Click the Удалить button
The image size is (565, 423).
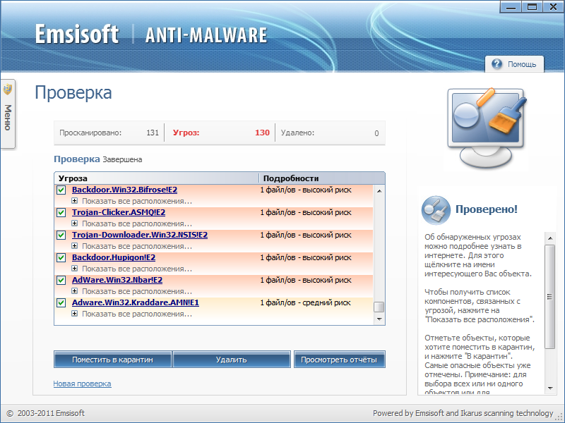pos(232,360)
